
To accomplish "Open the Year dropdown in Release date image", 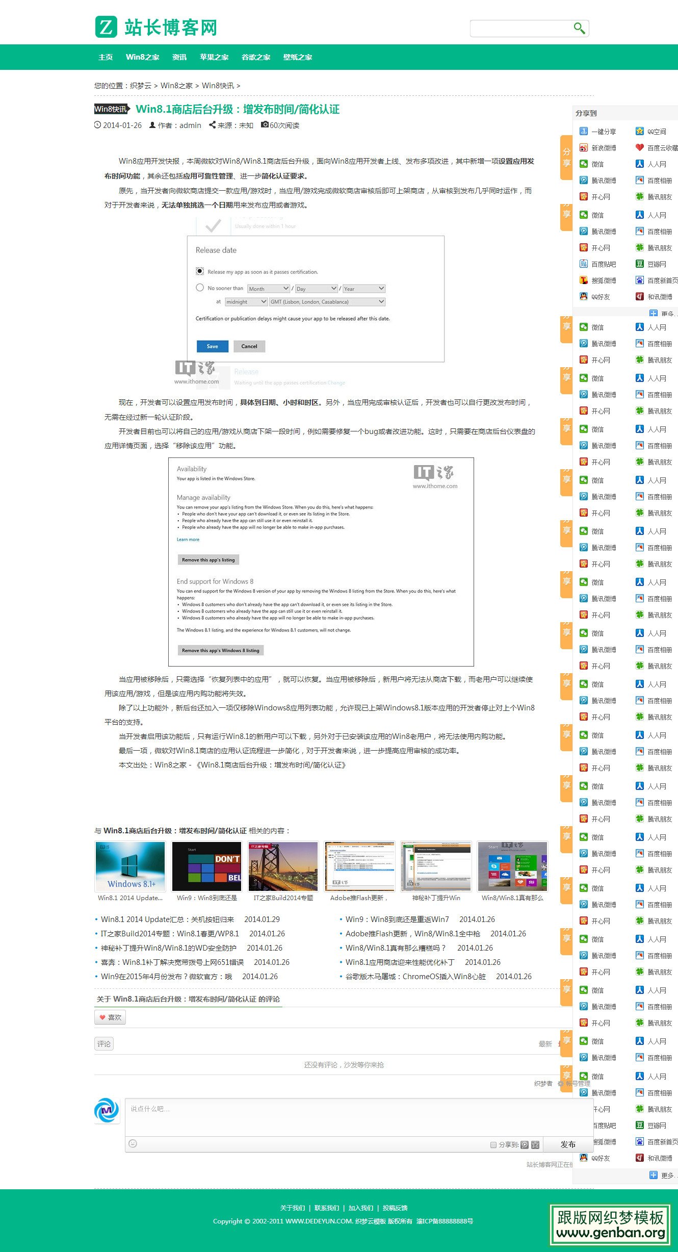I will coord(364,289).
